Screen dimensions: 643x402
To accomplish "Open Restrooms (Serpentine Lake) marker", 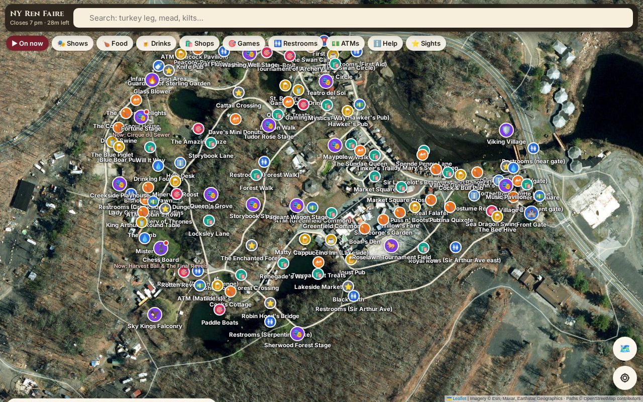I will (270, 322).
